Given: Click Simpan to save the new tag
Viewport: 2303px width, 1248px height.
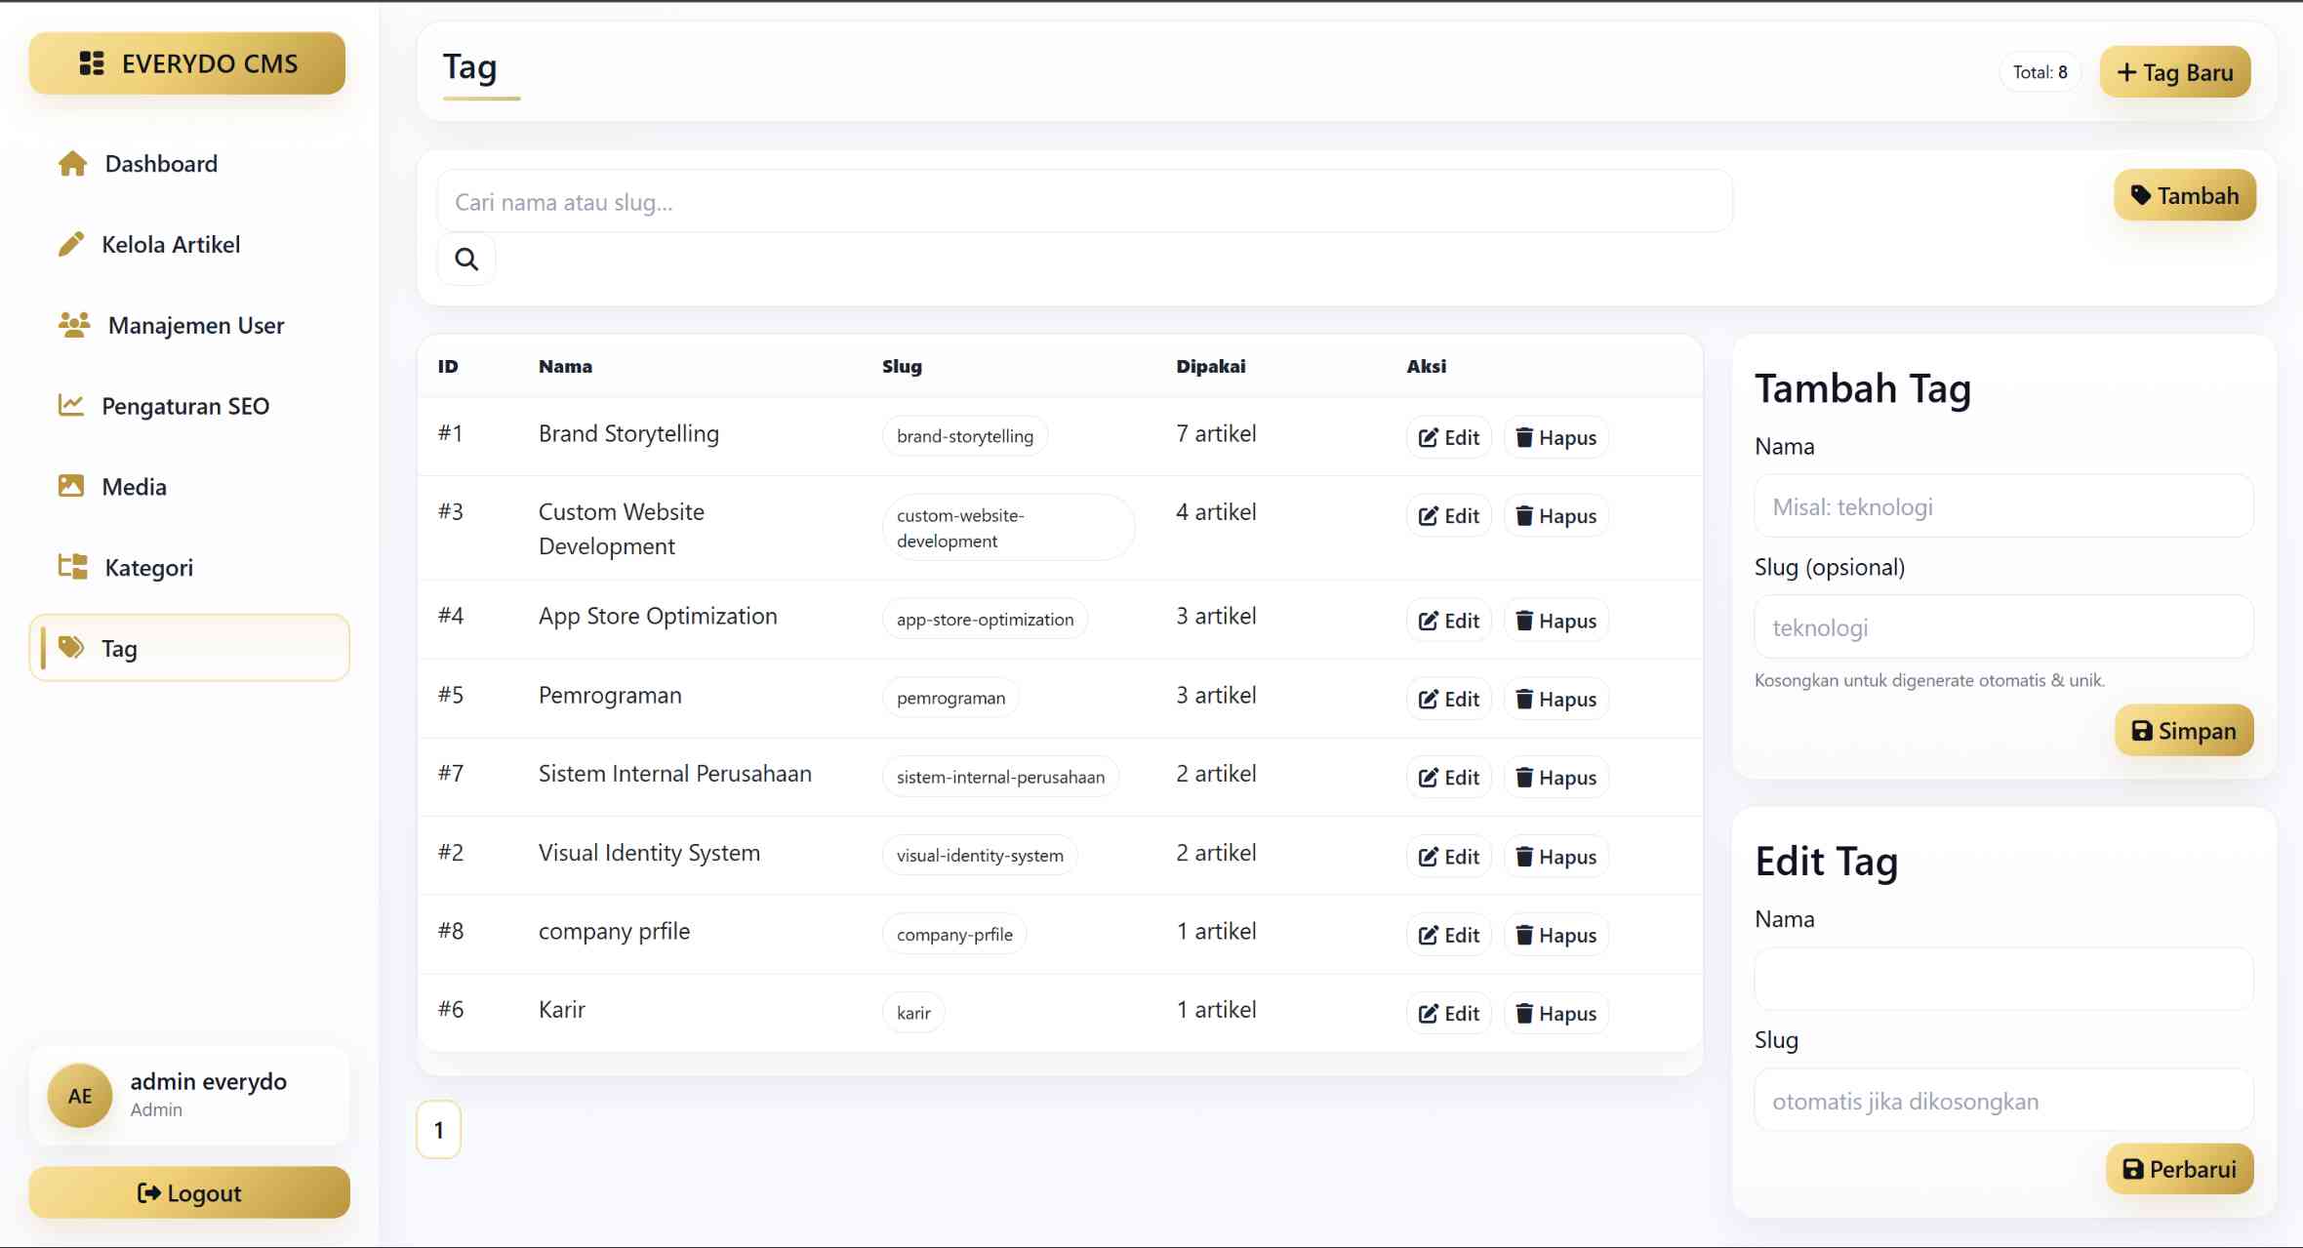Looking at the screenshot, I should pos(2184,731).
